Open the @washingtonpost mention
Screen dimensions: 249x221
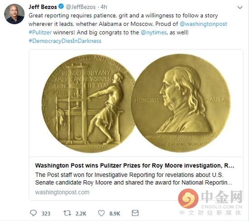point(203,24)
